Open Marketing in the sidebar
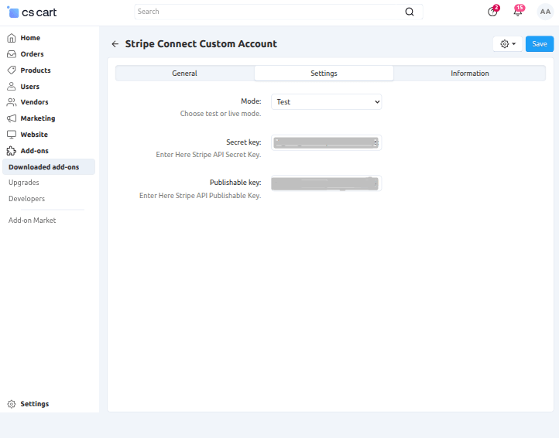The width and height of the screenshot is (559, 438). tap(38, 118)
